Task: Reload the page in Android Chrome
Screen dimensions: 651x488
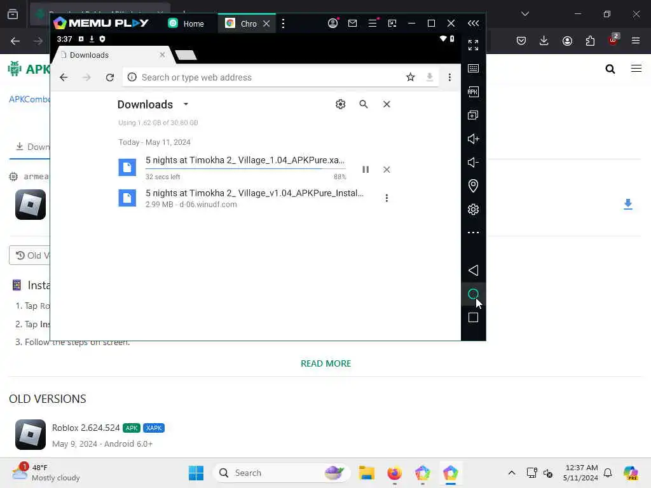Action: pyautogui.click(x=109, y=77)
